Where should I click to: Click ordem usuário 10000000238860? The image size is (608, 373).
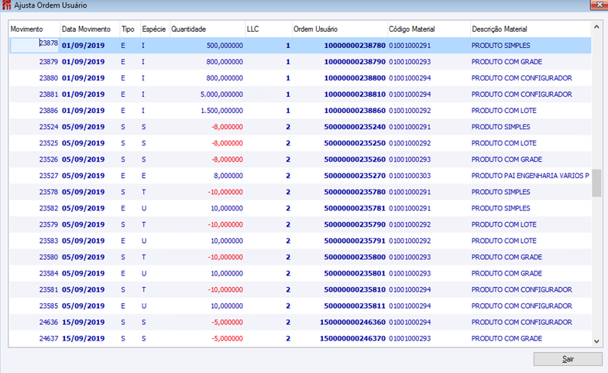tap(355, 111)
